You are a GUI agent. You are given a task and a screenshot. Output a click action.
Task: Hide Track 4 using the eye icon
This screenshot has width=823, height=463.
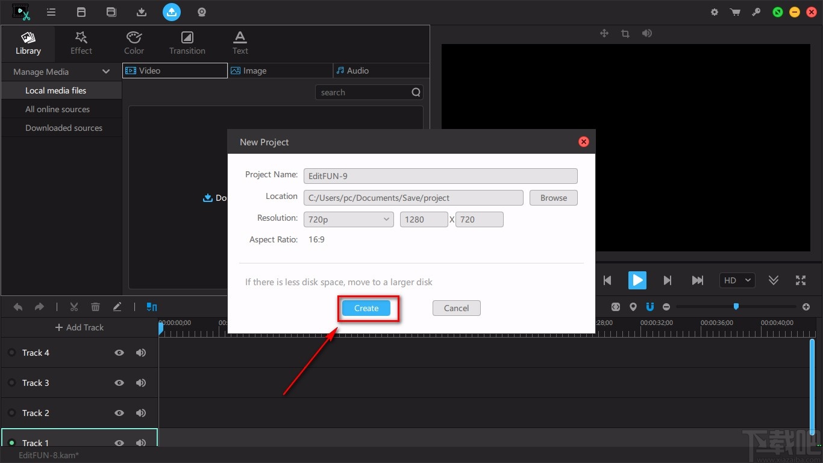point(119,353)
